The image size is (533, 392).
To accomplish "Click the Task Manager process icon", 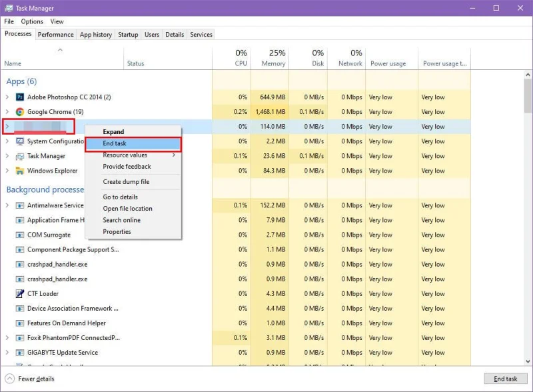I will point(20,156).
